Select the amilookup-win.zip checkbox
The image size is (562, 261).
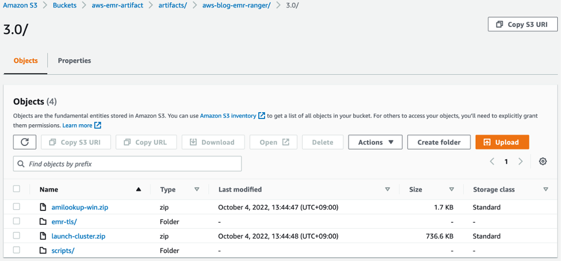pyautogui.click(x=17, y=206)
